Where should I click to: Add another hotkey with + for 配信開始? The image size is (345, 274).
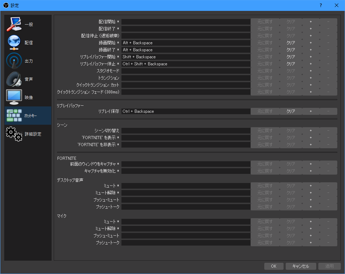[311, 21]
